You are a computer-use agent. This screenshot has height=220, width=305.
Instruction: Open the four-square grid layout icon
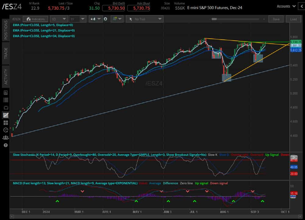pyautogui.click(x=5, y=123)
